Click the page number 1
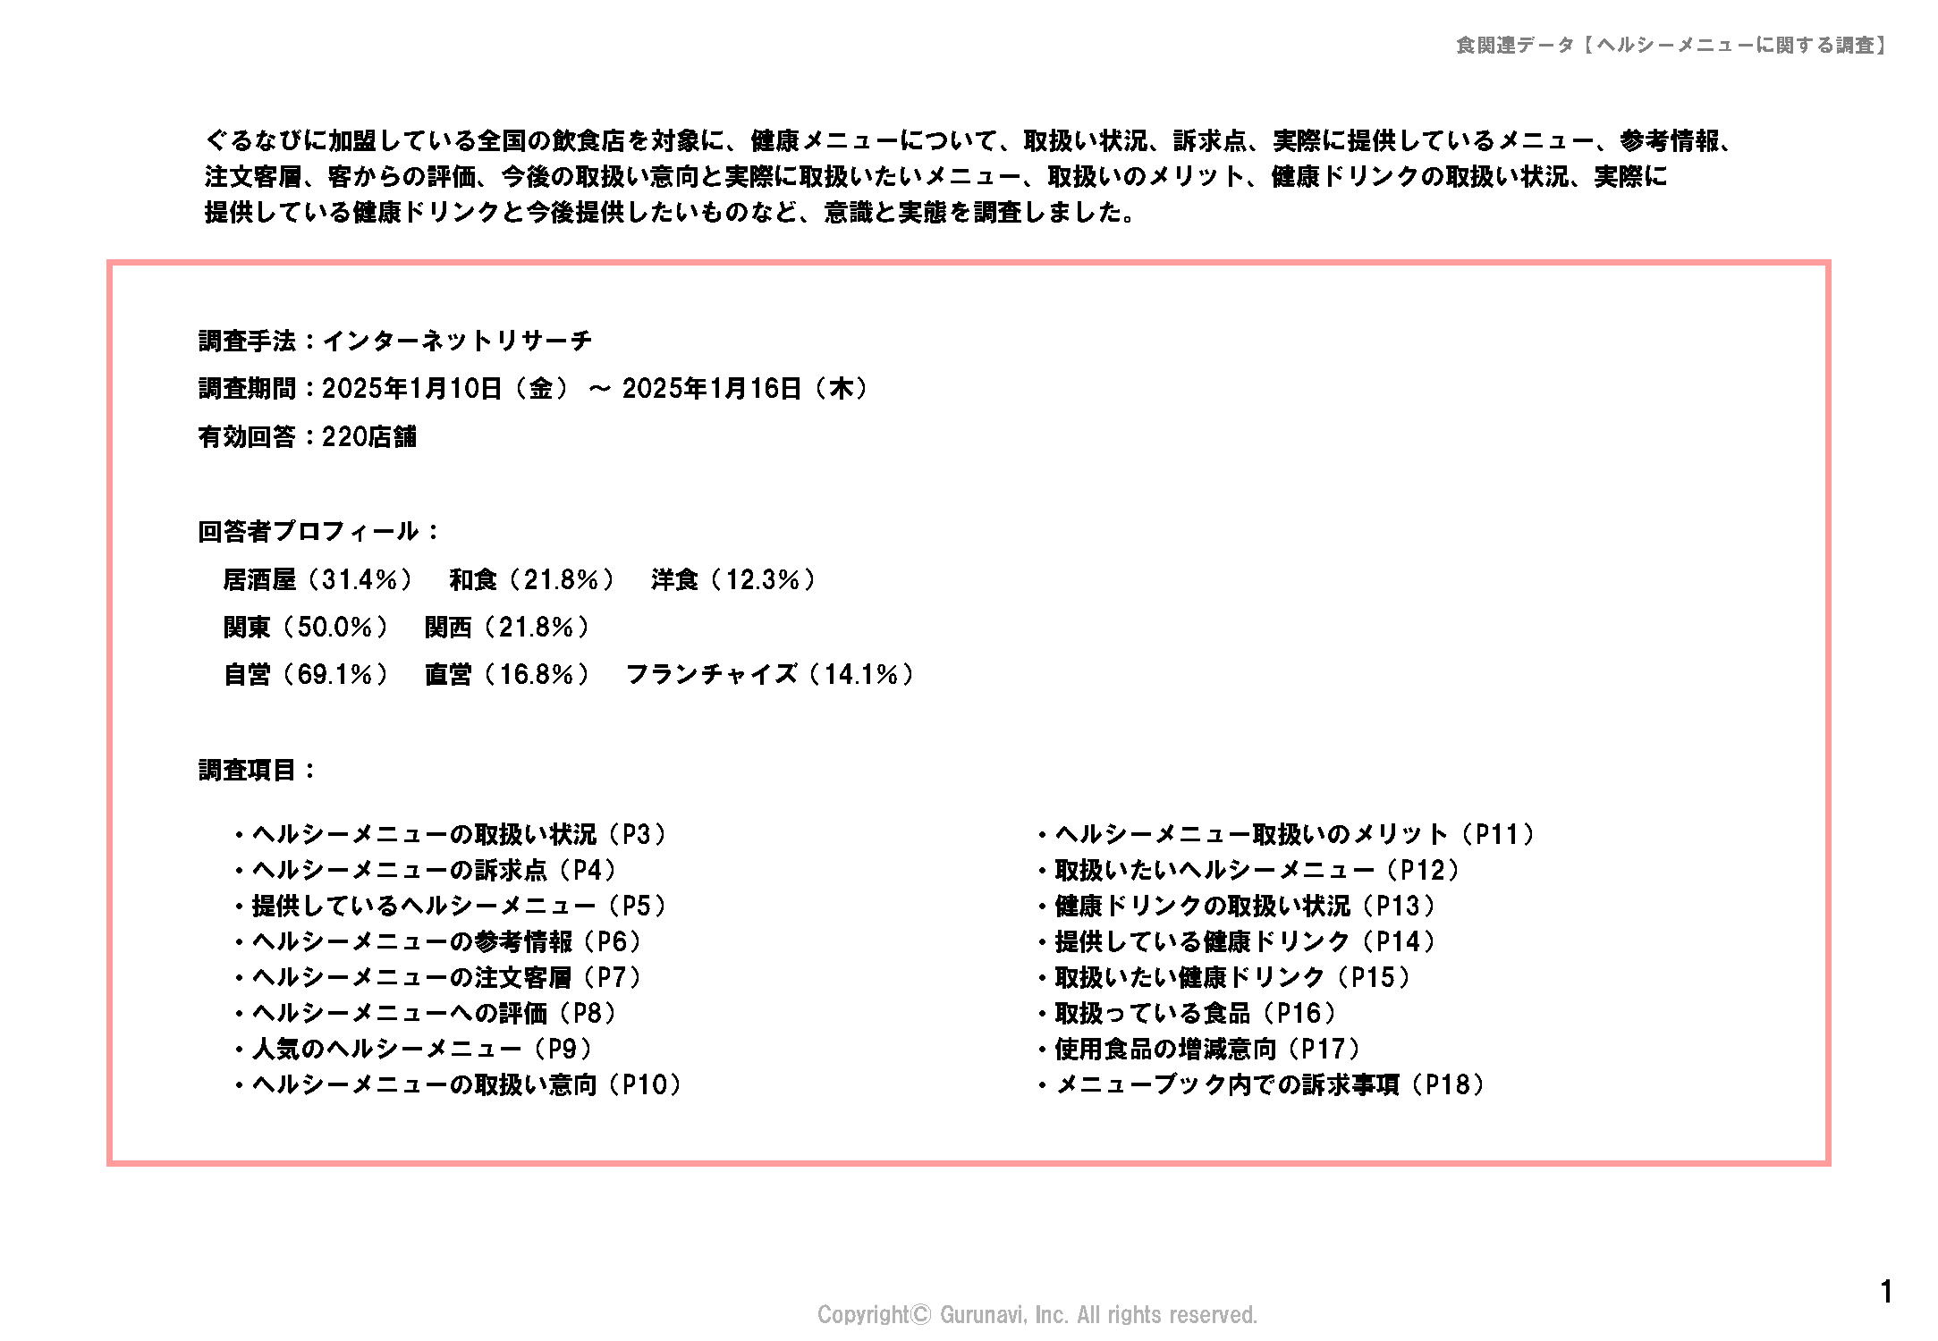The image size is (1938, 1341). [x=1887, y=1292]
